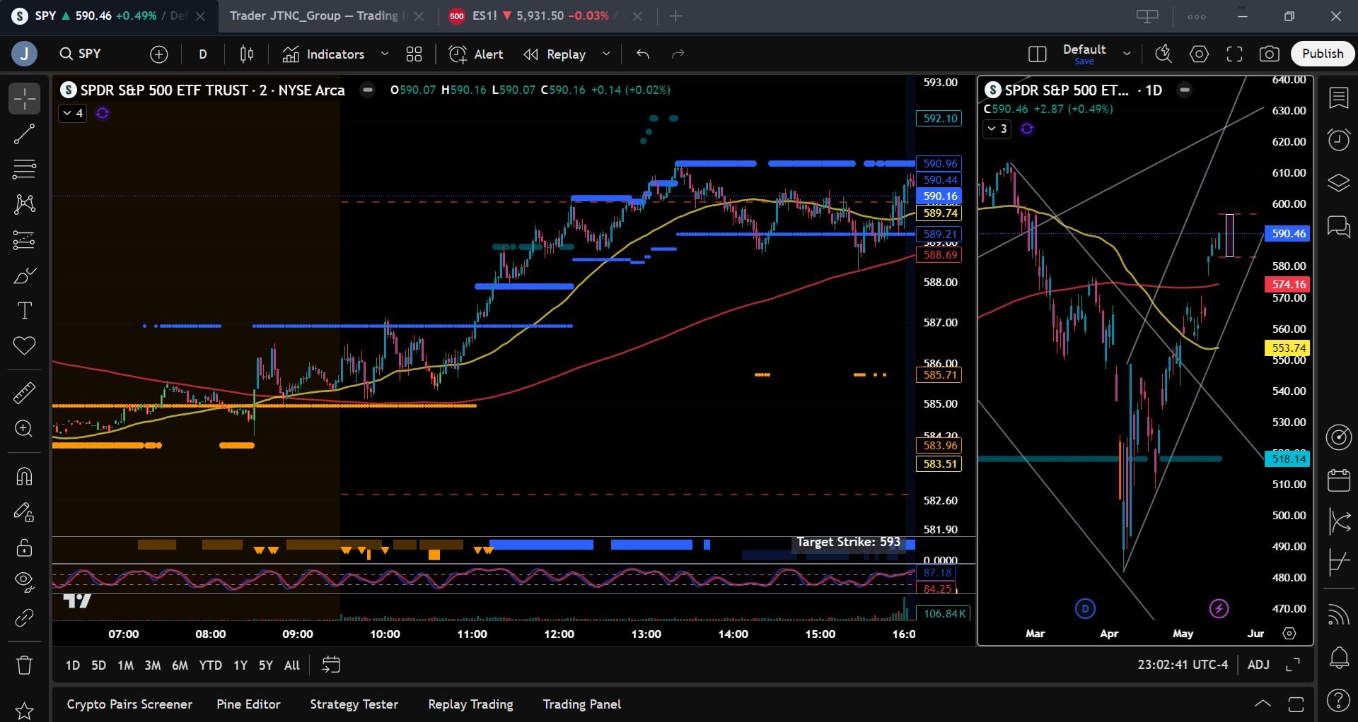Click the Default layout name

[1084, 49]
